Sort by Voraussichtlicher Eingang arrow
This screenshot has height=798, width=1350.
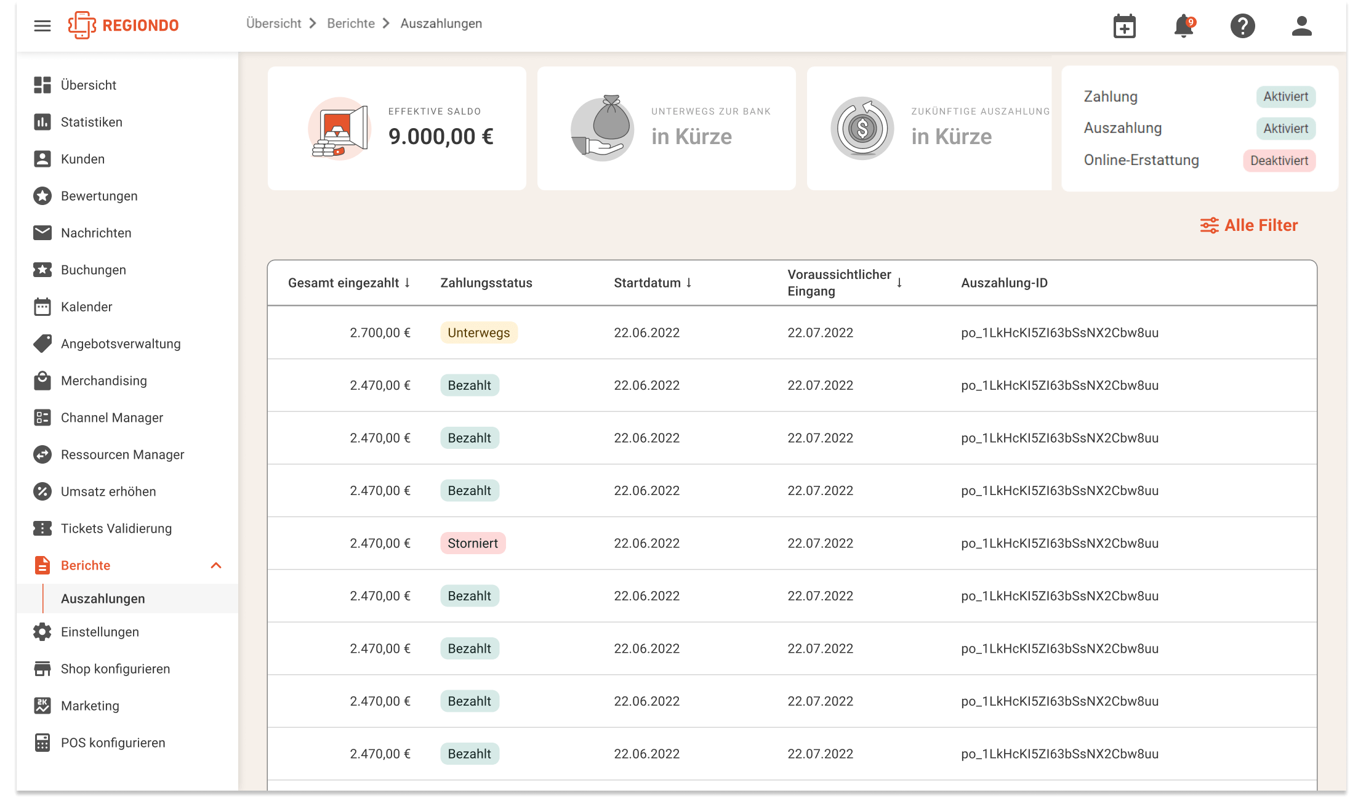pyautogui.click(x=899, y=283)
